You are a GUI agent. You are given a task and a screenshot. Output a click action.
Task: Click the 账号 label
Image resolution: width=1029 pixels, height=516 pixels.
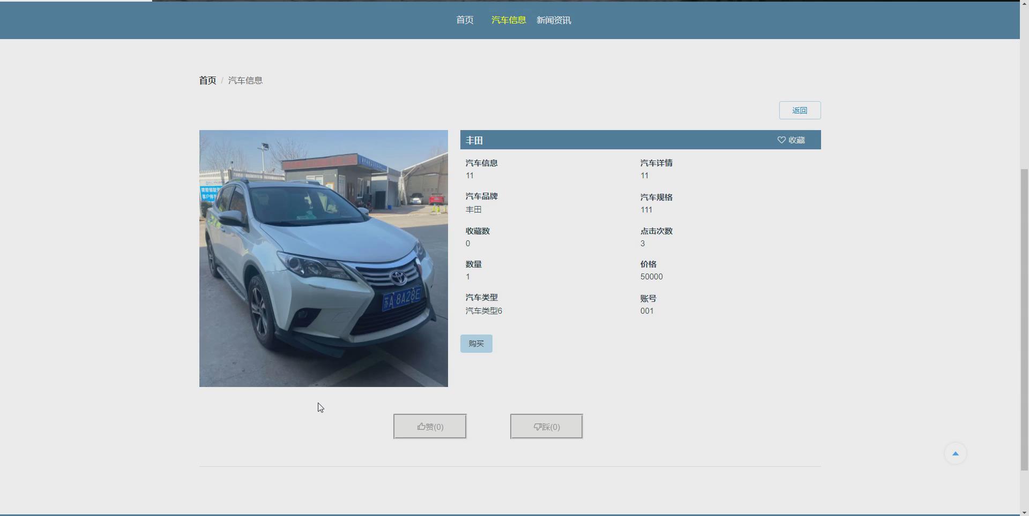(648, 299)
